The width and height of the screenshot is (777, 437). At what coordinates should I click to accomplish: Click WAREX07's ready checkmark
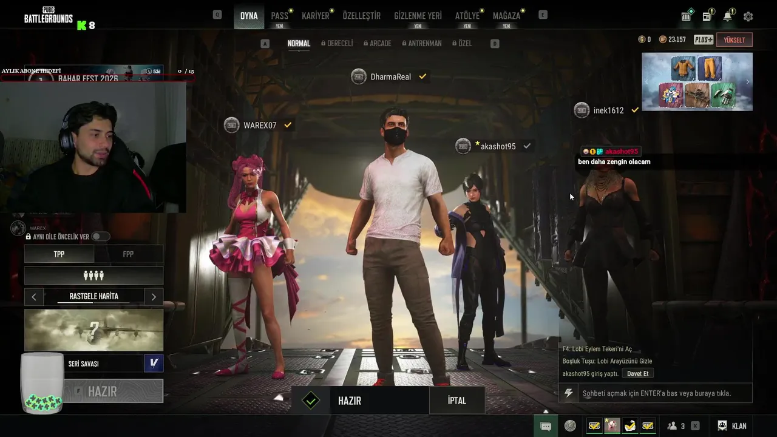[288, 125]
